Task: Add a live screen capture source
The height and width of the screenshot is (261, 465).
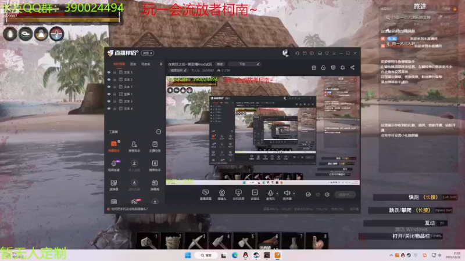Action: coord(206,195)
